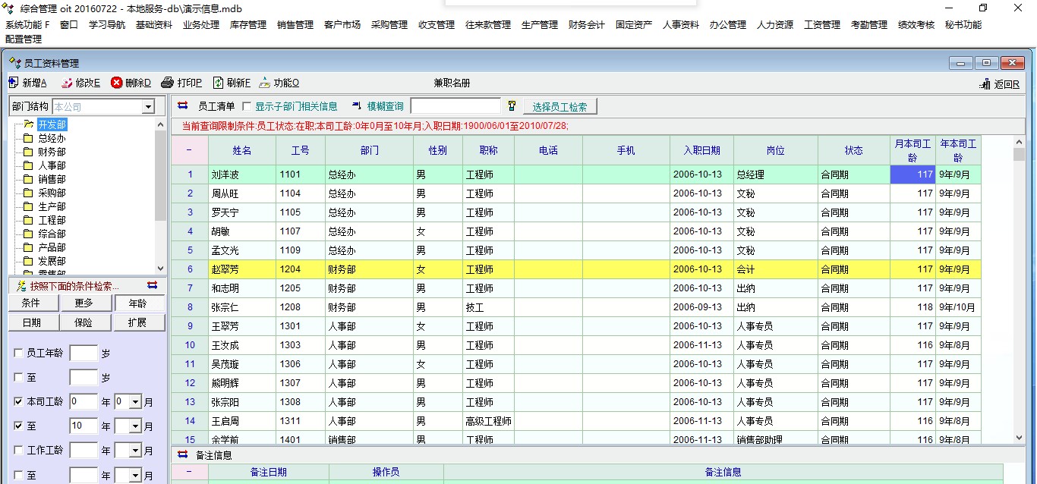
Task: Open the 工作工龄 month dropdown
Action: [135, 451]
